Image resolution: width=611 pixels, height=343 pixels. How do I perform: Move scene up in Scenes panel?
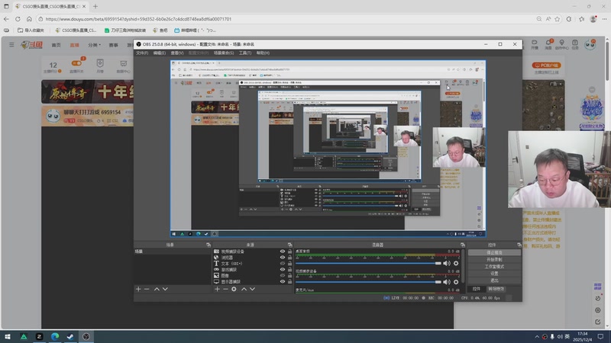tap(157, 289)
